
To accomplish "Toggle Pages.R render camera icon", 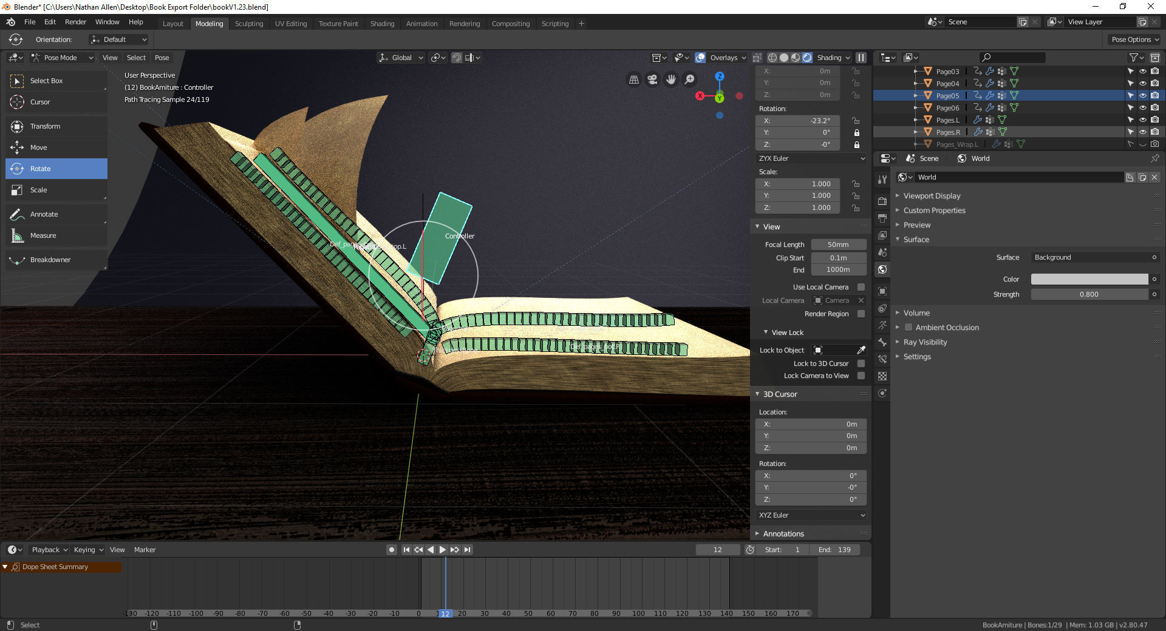I will pyautogui.click(x=1154, y=132).
